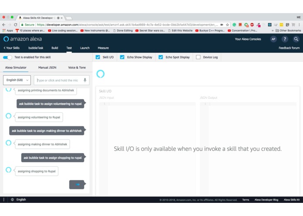Switch to the Build tab
Screen dimensions: 303x216
tap(54, 48)
